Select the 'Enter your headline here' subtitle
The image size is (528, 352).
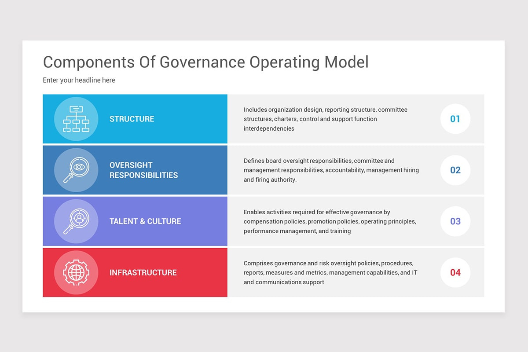pos(79,80)
